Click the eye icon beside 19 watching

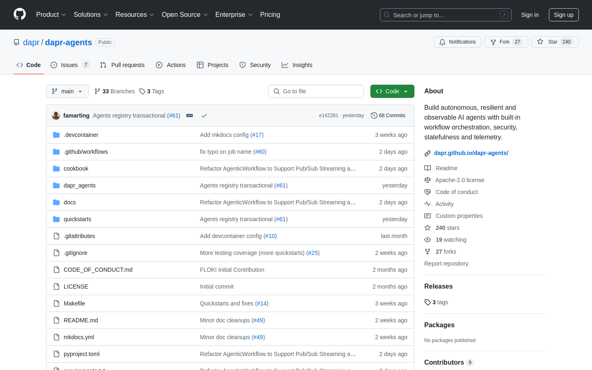(x=428, y=240)
